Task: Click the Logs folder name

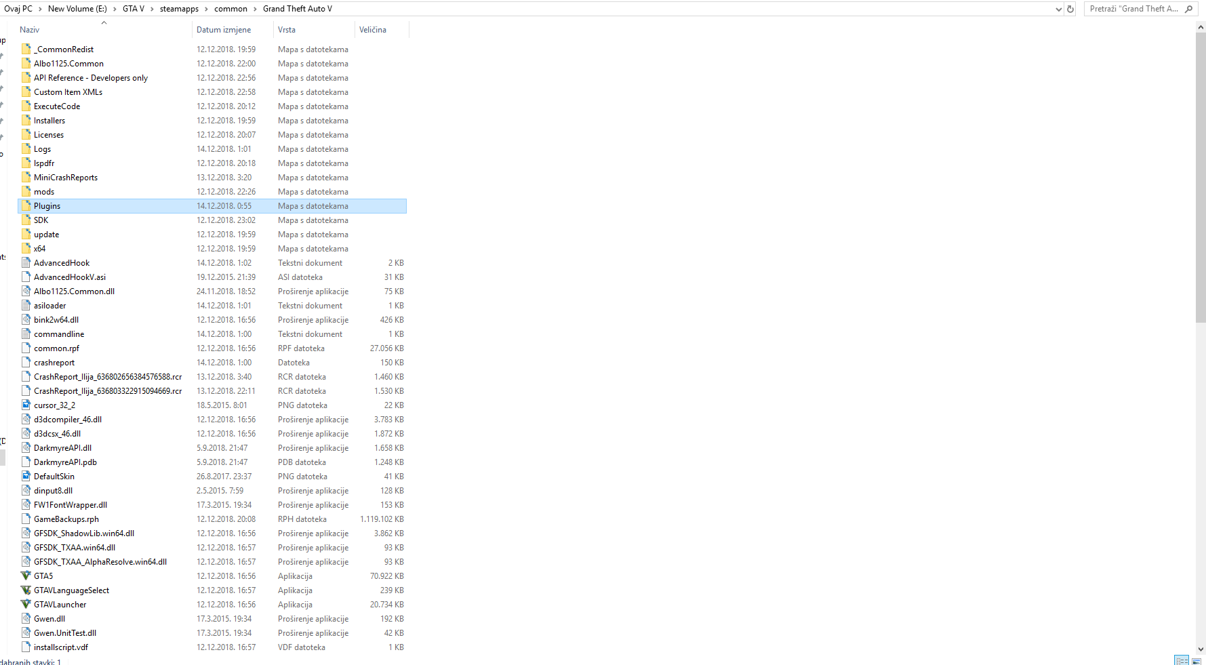Action: pyautogui.click(x=42, y=149)
